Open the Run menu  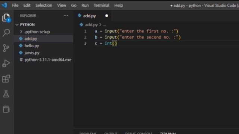pos(85,5)
